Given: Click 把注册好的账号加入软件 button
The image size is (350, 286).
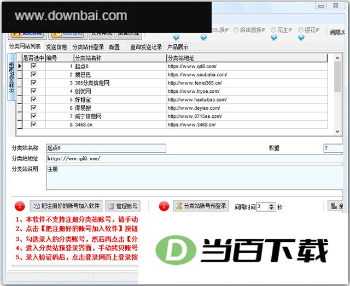Looking at the screenshot, I should pyautogui.click(x=66, y=206).
